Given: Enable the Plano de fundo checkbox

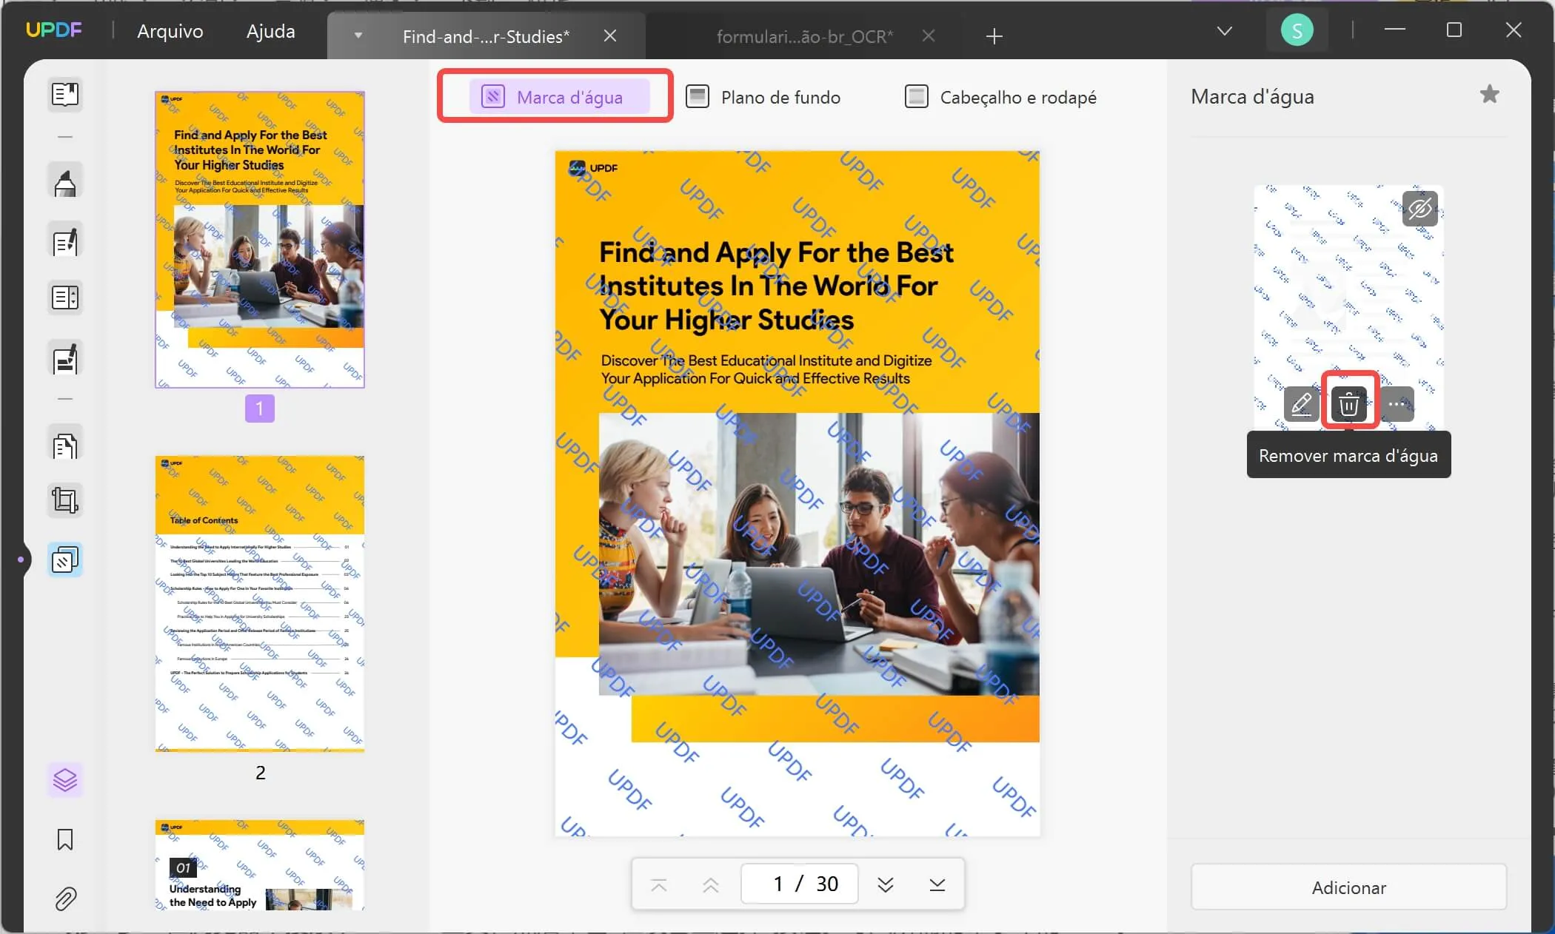Looking at the screenshot, I should pyautogui.click(x=696, y=97).
